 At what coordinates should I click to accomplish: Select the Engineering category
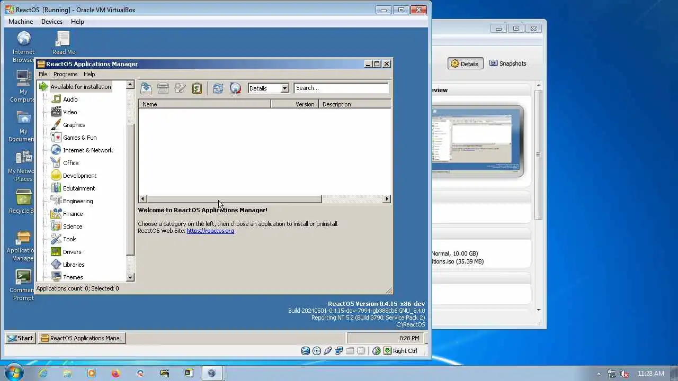tap(78, 201)
